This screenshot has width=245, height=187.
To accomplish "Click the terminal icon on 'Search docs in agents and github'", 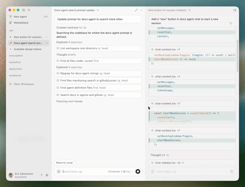I will 58,95.
